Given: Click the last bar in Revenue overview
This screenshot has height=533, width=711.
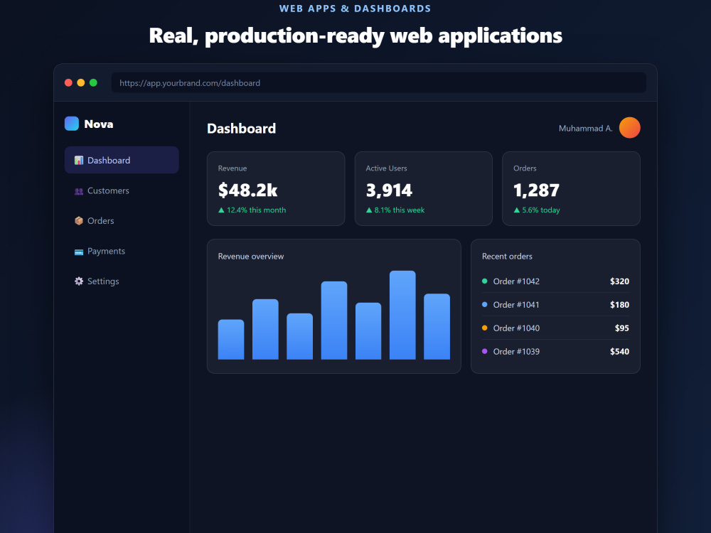Looking at the screenshot, I should tap(437, 326).
